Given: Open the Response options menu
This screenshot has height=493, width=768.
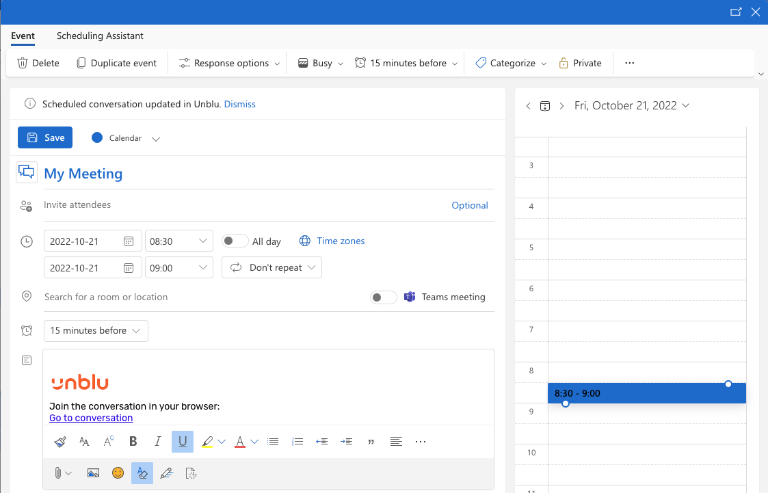Looking at the screenshot, I should (230, 63).
